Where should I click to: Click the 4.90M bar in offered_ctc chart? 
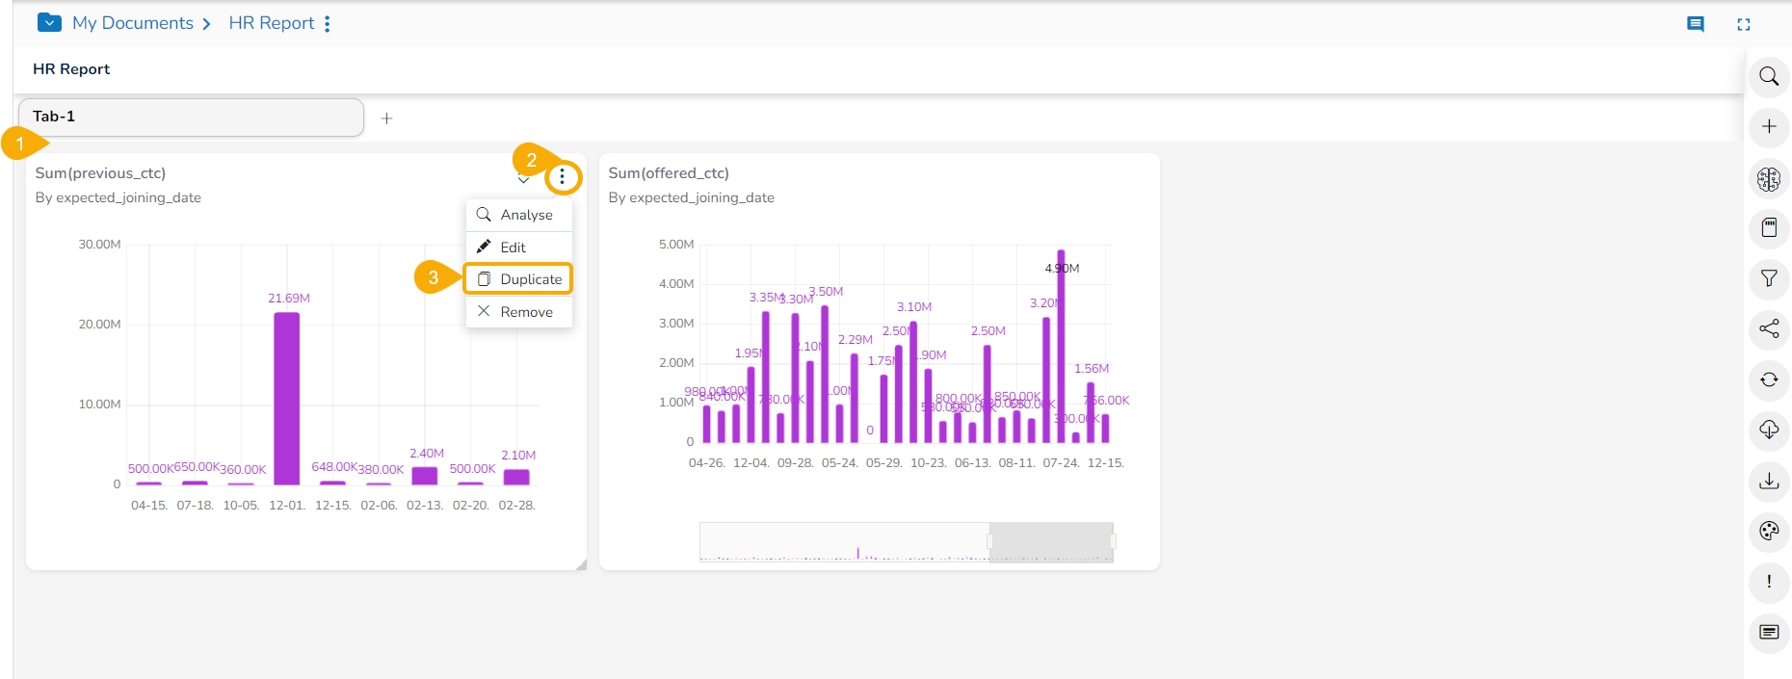pos(1061,346)
